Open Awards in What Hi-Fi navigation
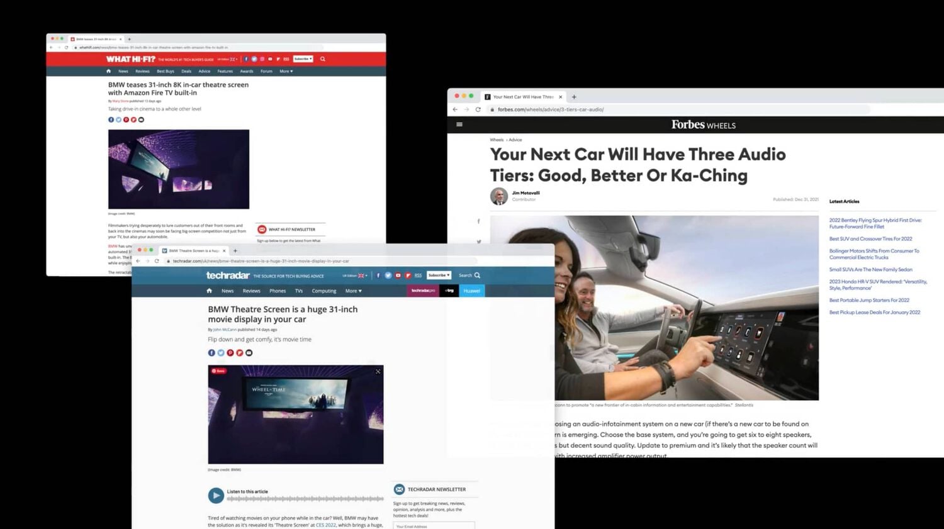The width and height of the screenshot is (944, 529). tap(247, 71)
